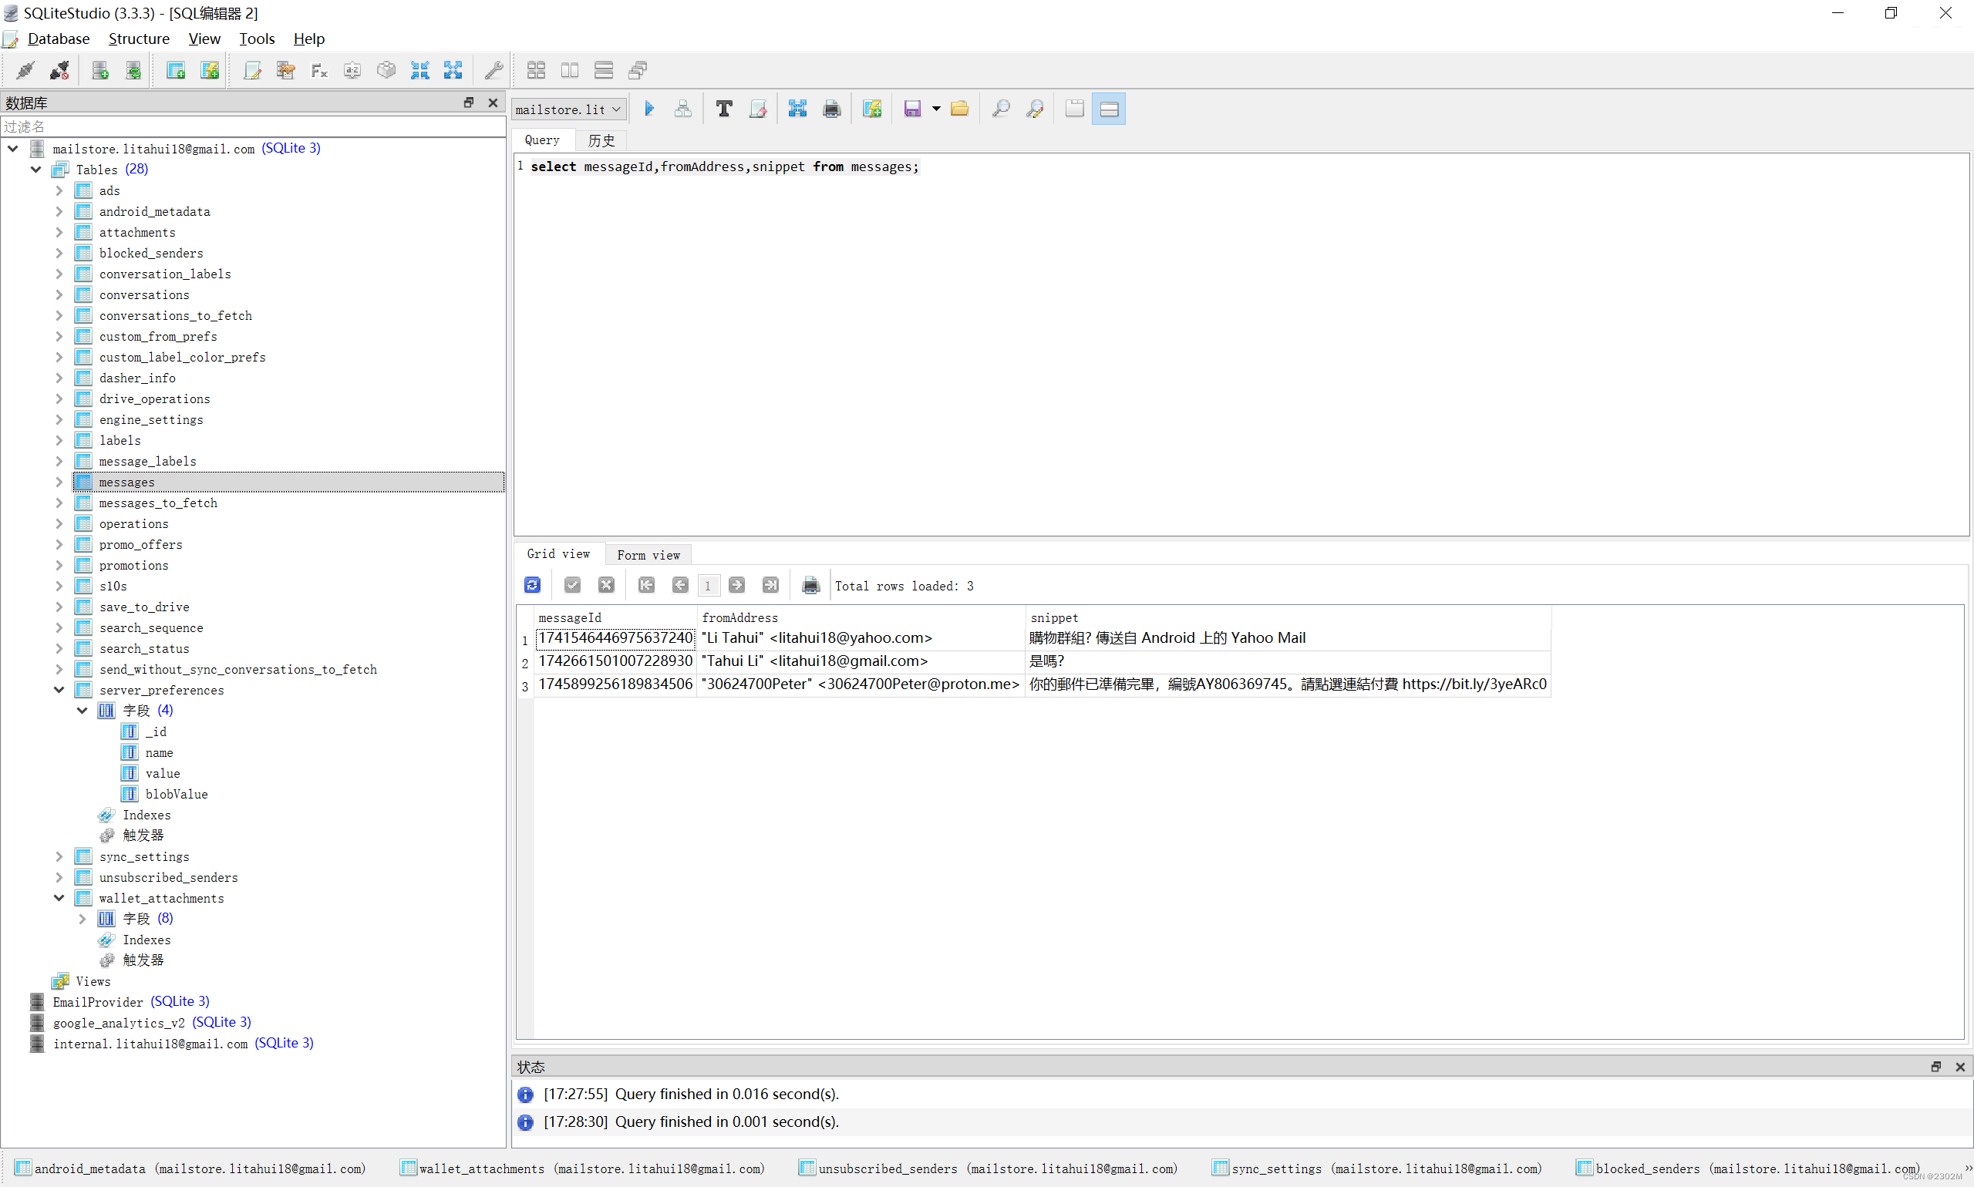
Task: Toggle results below the query layout
Action: click(x=1108, y=109)
